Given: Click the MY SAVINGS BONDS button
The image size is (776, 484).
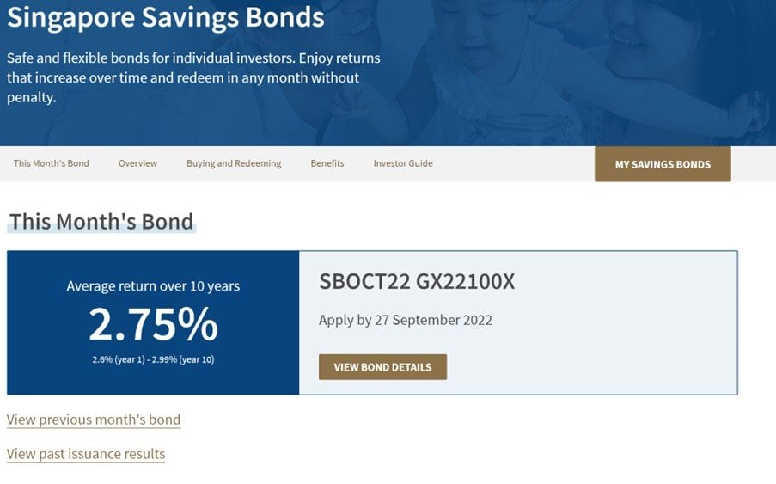Looking at the screenshot, I should pyautogui.click(x=663, y=164).
